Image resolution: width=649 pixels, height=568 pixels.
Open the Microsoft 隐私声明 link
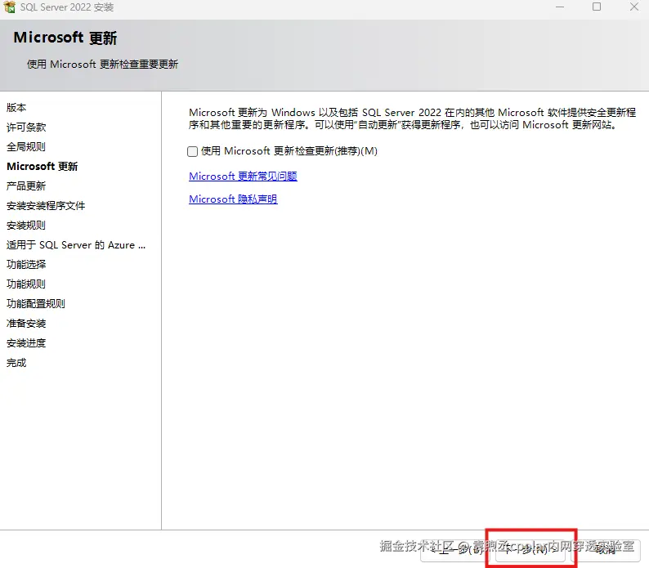[x=233, y=199]
